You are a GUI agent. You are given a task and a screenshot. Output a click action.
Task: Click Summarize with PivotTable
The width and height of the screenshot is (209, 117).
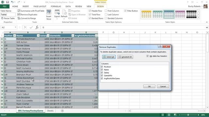click(x=31, y=11)
